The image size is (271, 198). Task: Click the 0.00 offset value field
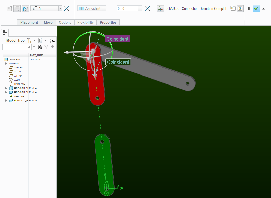128,8
